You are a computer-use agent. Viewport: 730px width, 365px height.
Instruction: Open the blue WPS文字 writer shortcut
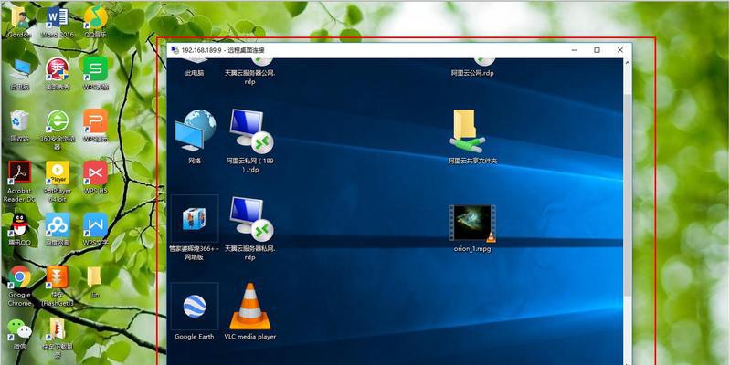click(95, 225)
